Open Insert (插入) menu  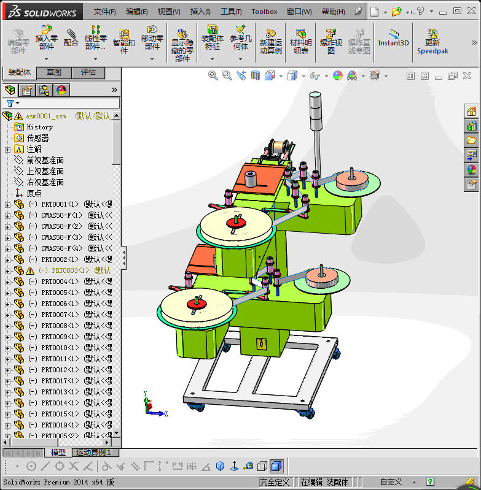(x=200, y=12)
